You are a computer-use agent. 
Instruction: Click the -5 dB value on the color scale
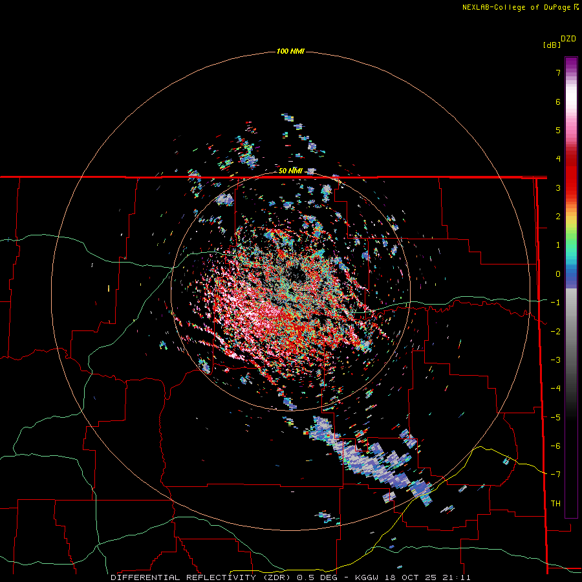click(x=555, y=418)
